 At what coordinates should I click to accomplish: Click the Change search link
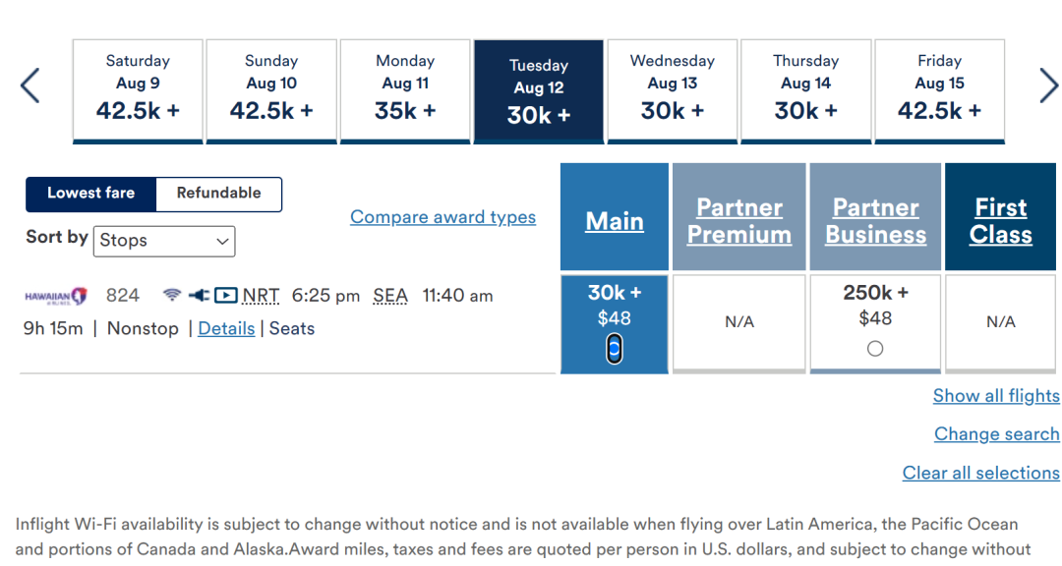pos(997,434)
